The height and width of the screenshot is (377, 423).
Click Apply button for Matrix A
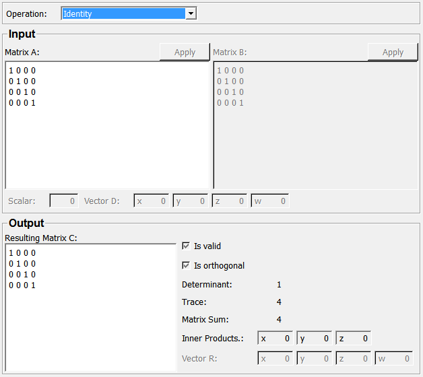(185, 53)
